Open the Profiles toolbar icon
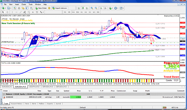The height and width of the screenshot is (110, 187). coord(8,8)
